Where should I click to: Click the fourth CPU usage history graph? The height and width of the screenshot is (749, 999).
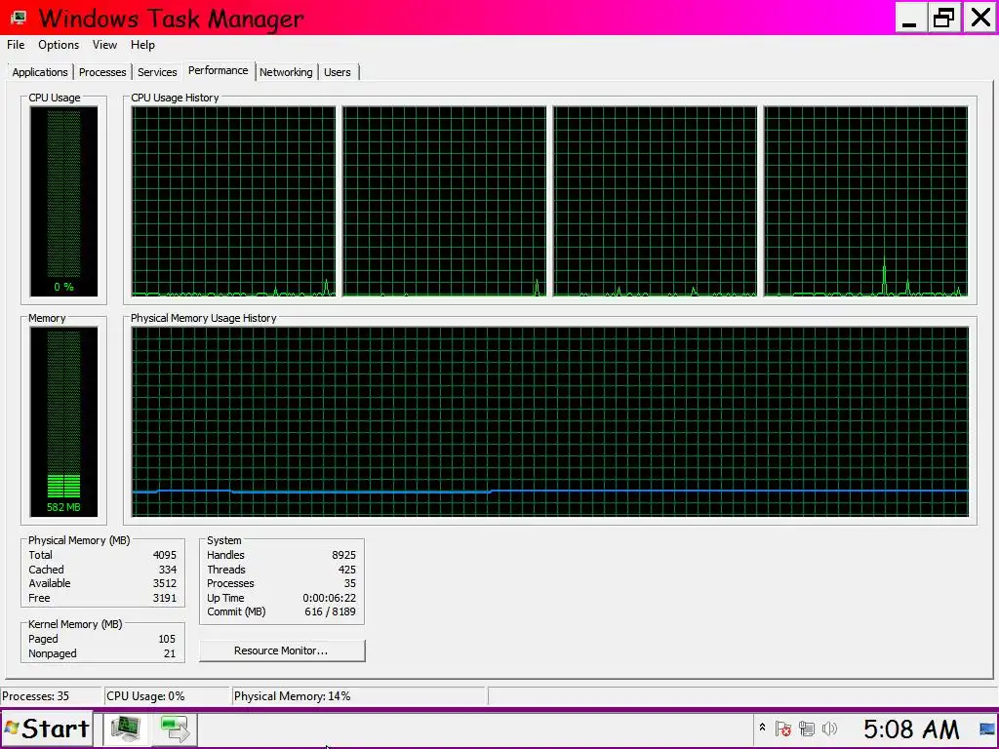[866, 201]
